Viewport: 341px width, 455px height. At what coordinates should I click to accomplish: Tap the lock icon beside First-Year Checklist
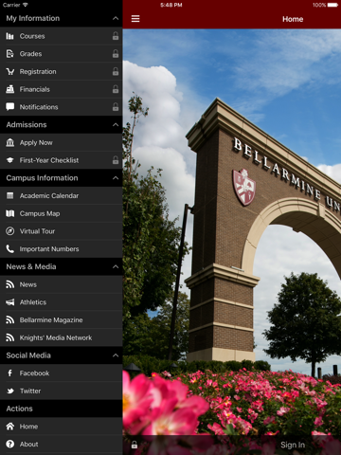tap(116, 160)
